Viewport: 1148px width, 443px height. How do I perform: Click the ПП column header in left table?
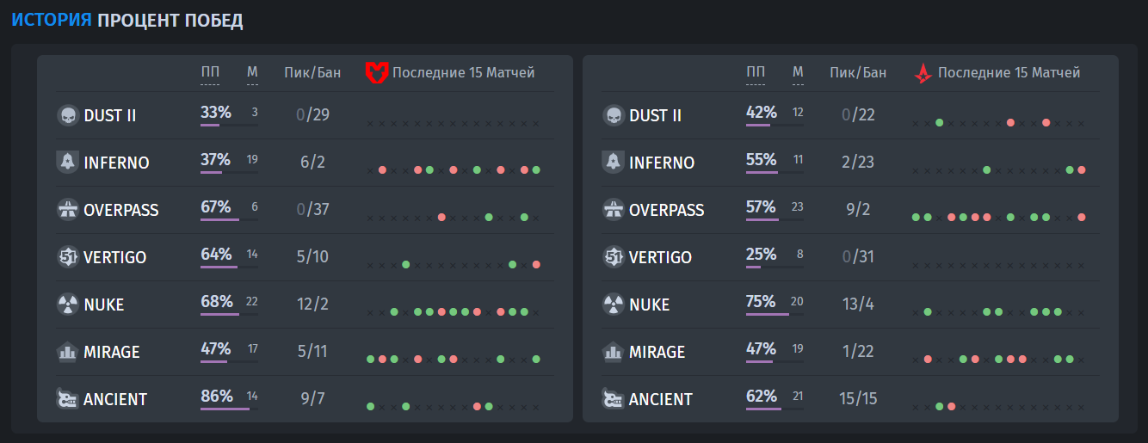tap(210, 72)
